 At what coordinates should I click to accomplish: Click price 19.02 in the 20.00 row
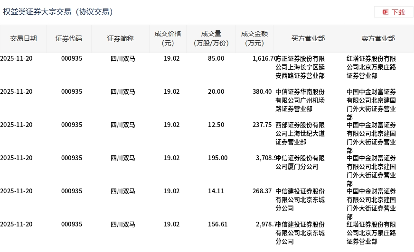click(171, 91)
